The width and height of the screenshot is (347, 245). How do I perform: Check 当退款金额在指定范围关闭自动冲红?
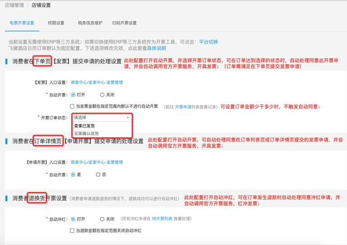72,231
